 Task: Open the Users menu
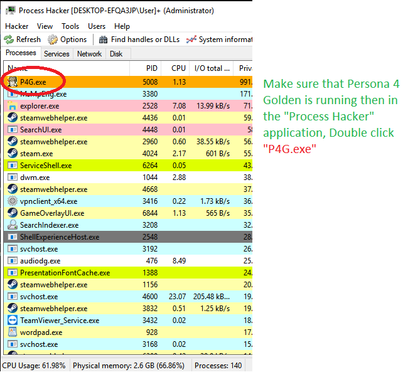pyautogui.click(x=97, y=26)
